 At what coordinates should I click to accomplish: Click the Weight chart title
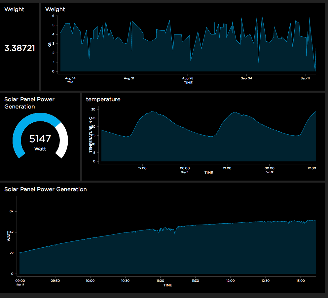coord(55,9)
